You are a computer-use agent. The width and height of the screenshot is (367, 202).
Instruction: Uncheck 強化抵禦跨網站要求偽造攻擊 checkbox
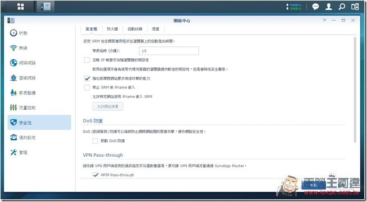[x=87, y=78]
